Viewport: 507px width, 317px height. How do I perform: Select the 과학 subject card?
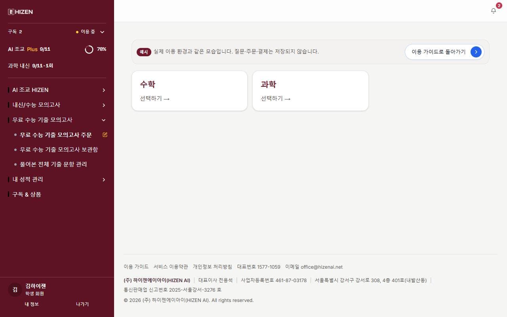311,91
